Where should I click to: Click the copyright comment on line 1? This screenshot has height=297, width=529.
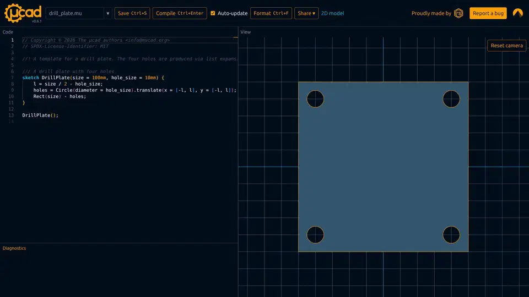click(x=96, y=40)
